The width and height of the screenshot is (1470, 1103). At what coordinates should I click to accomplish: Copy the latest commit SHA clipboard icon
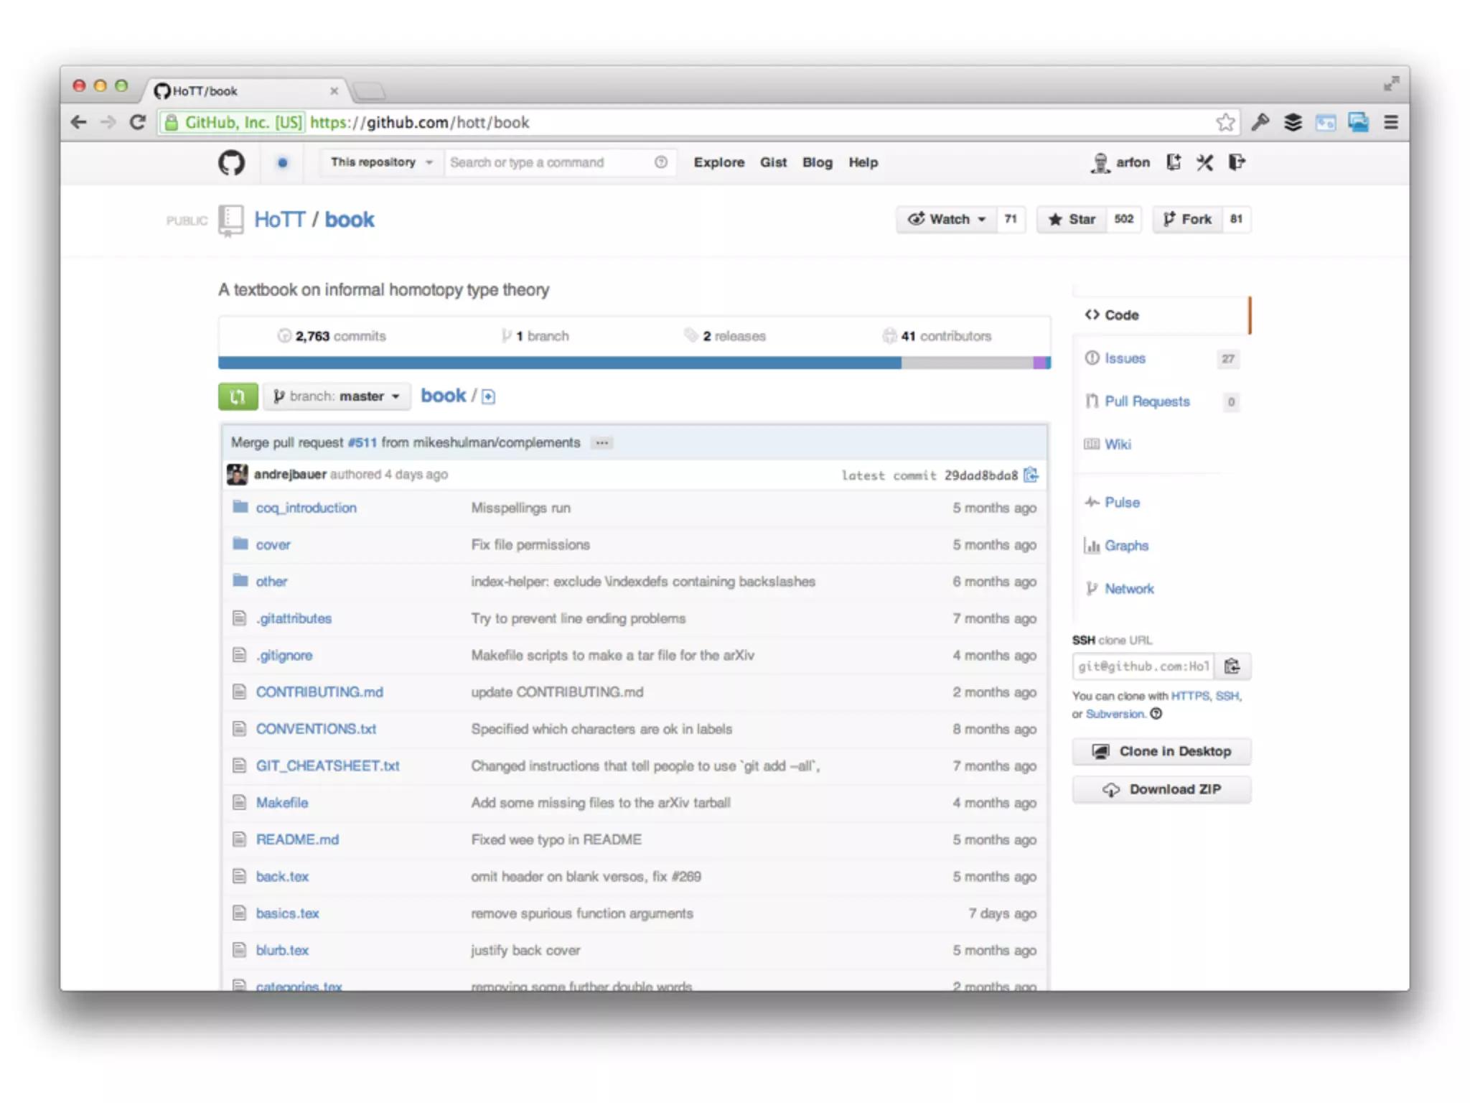1031,475
